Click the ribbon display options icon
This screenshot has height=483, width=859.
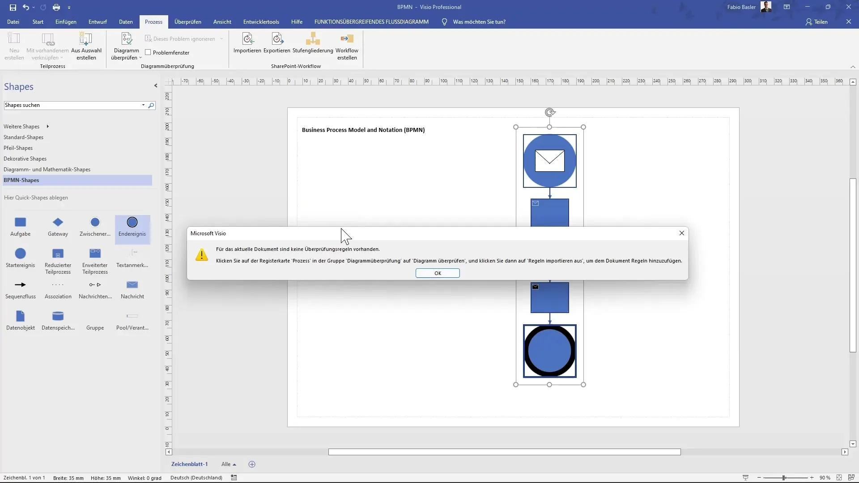tap(787, 7)
